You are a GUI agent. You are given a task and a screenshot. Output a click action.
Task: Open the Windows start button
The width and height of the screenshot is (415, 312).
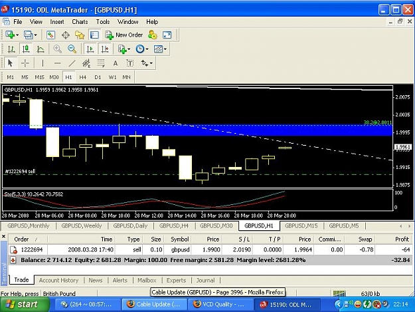coord(25,304)
